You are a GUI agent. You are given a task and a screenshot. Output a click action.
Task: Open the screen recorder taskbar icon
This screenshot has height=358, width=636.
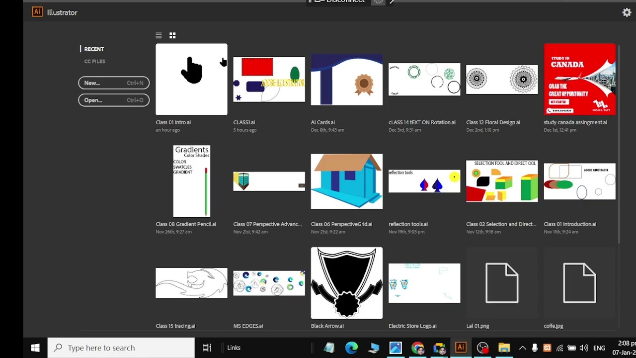(x=482, y=348)
